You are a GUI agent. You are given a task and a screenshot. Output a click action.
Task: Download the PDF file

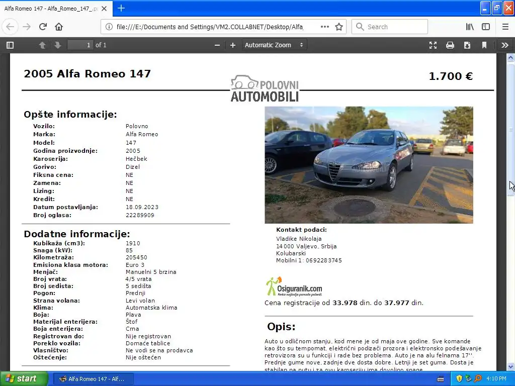pos(467,45)
